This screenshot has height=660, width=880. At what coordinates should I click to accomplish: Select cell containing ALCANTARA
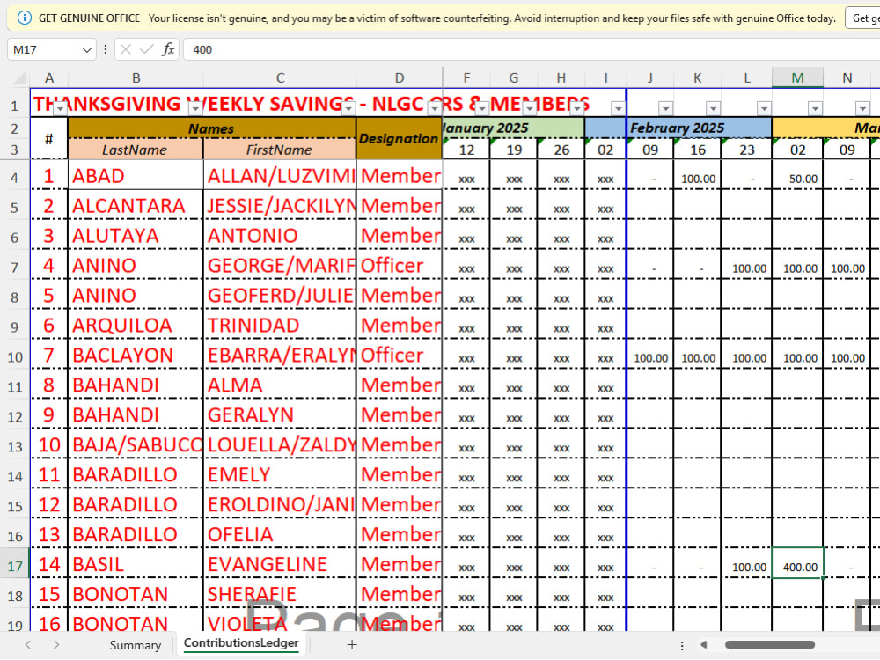(x=136, y=205)
